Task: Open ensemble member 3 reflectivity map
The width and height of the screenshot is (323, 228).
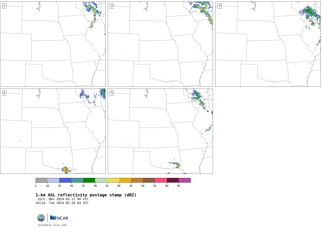Action: pyautogui.click(x=268, y=44)
